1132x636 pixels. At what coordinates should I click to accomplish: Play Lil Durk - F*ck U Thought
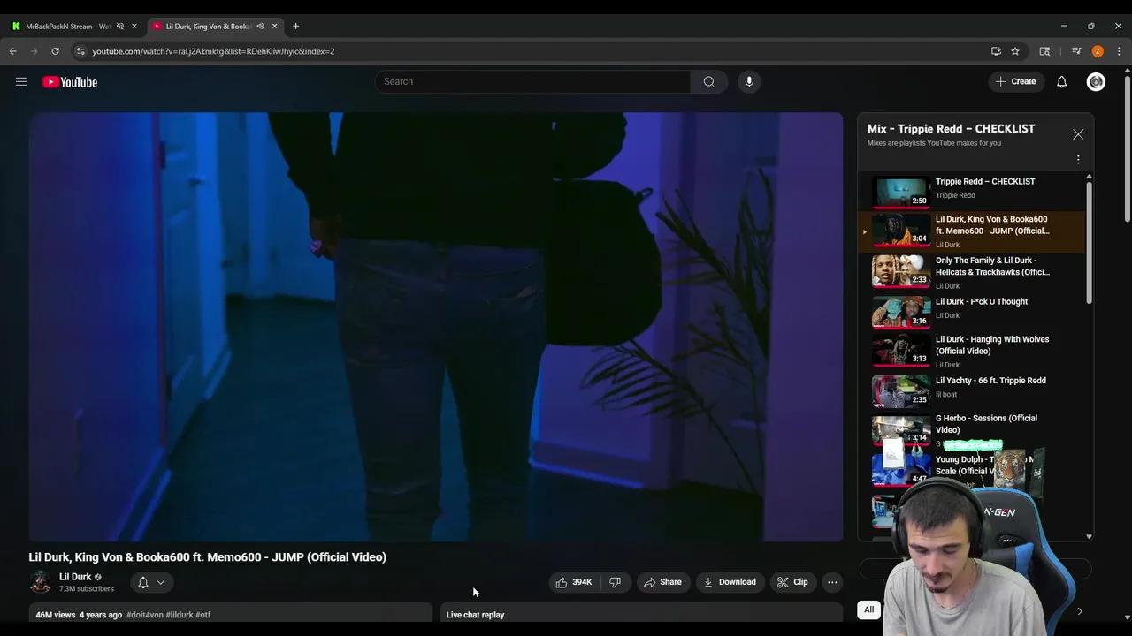[x=971, y=312]
